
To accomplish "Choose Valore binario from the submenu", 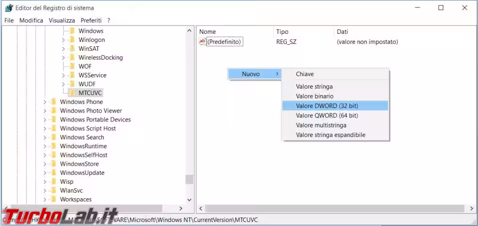I will (x=335, y=96).
